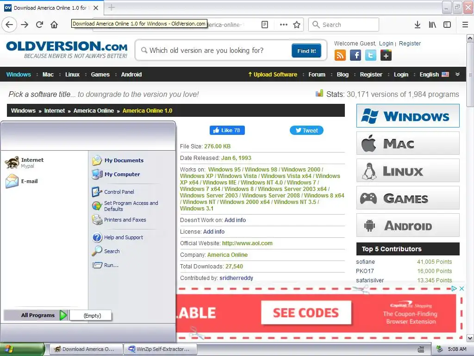Screen dimensions: 474x356
Task: Click the (Empty) programs submenu entry
Action: (x=91, y=315)
